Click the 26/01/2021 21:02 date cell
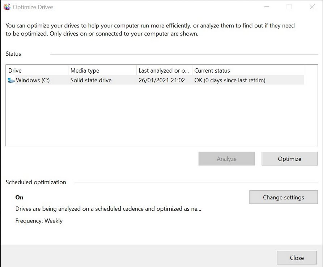 (x=162, y=80)
